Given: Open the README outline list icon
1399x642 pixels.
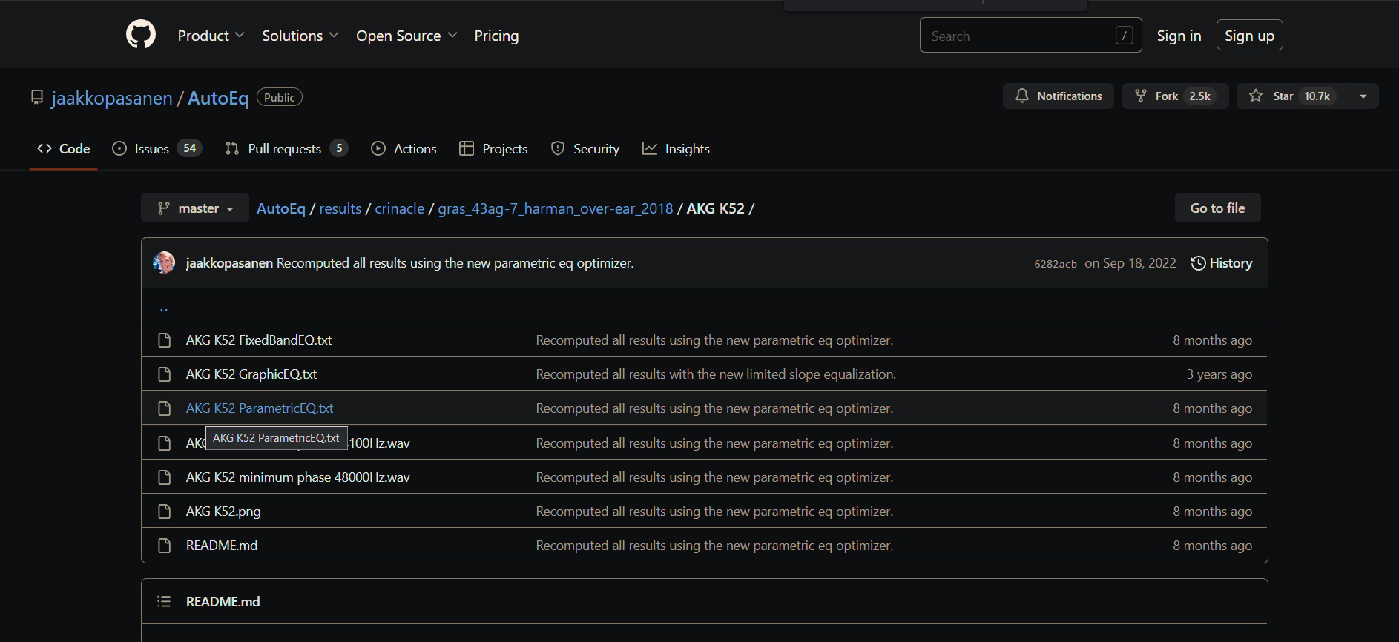Looking at the screenshot, I should pos(164,601).
